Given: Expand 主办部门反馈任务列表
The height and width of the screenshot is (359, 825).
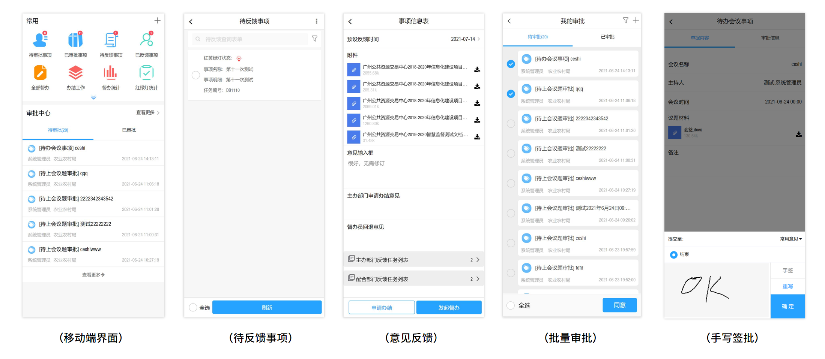Looking at the screenshot, I should coord(414,259).
